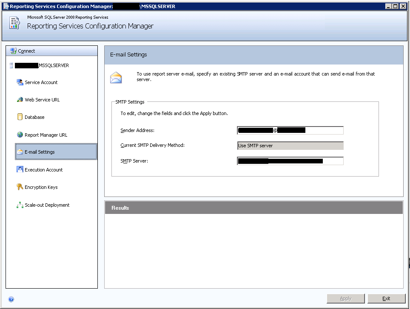Click the Results panel header
This screenshot has height=309, width=410.
(253, 208)
